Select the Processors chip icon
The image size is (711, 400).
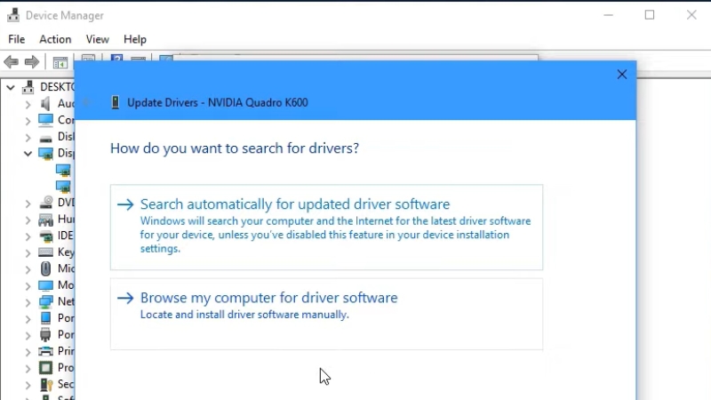(45, 367)
